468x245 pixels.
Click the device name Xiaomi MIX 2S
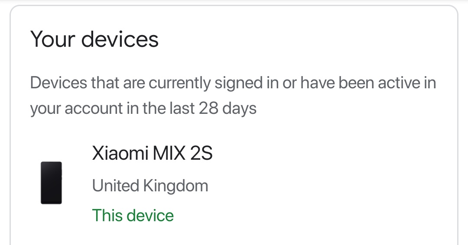(x=152, y=153)
